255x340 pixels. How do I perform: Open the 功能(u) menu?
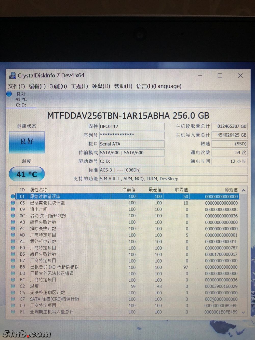(x=58, y=86)
